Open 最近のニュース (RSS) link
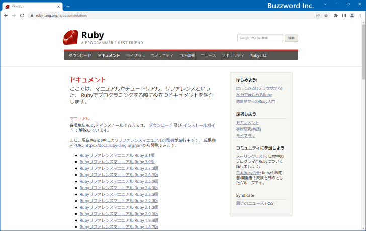This screenshot has width=366, height=231. point(255,203)
